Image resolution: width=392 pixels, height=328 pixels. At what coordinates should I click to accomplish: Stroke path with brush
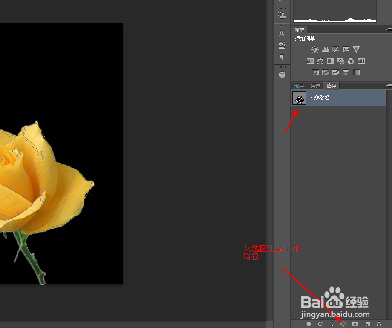pos(320,324)
